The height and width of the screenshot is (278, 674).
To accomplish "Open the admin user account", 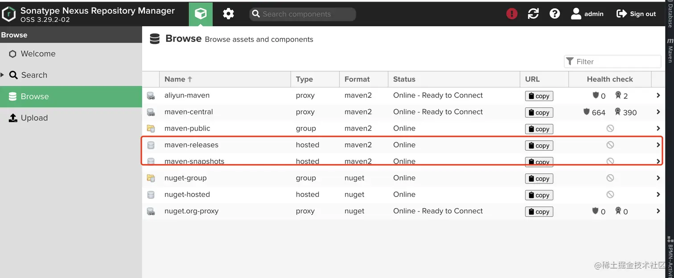I will click(587, 14).
